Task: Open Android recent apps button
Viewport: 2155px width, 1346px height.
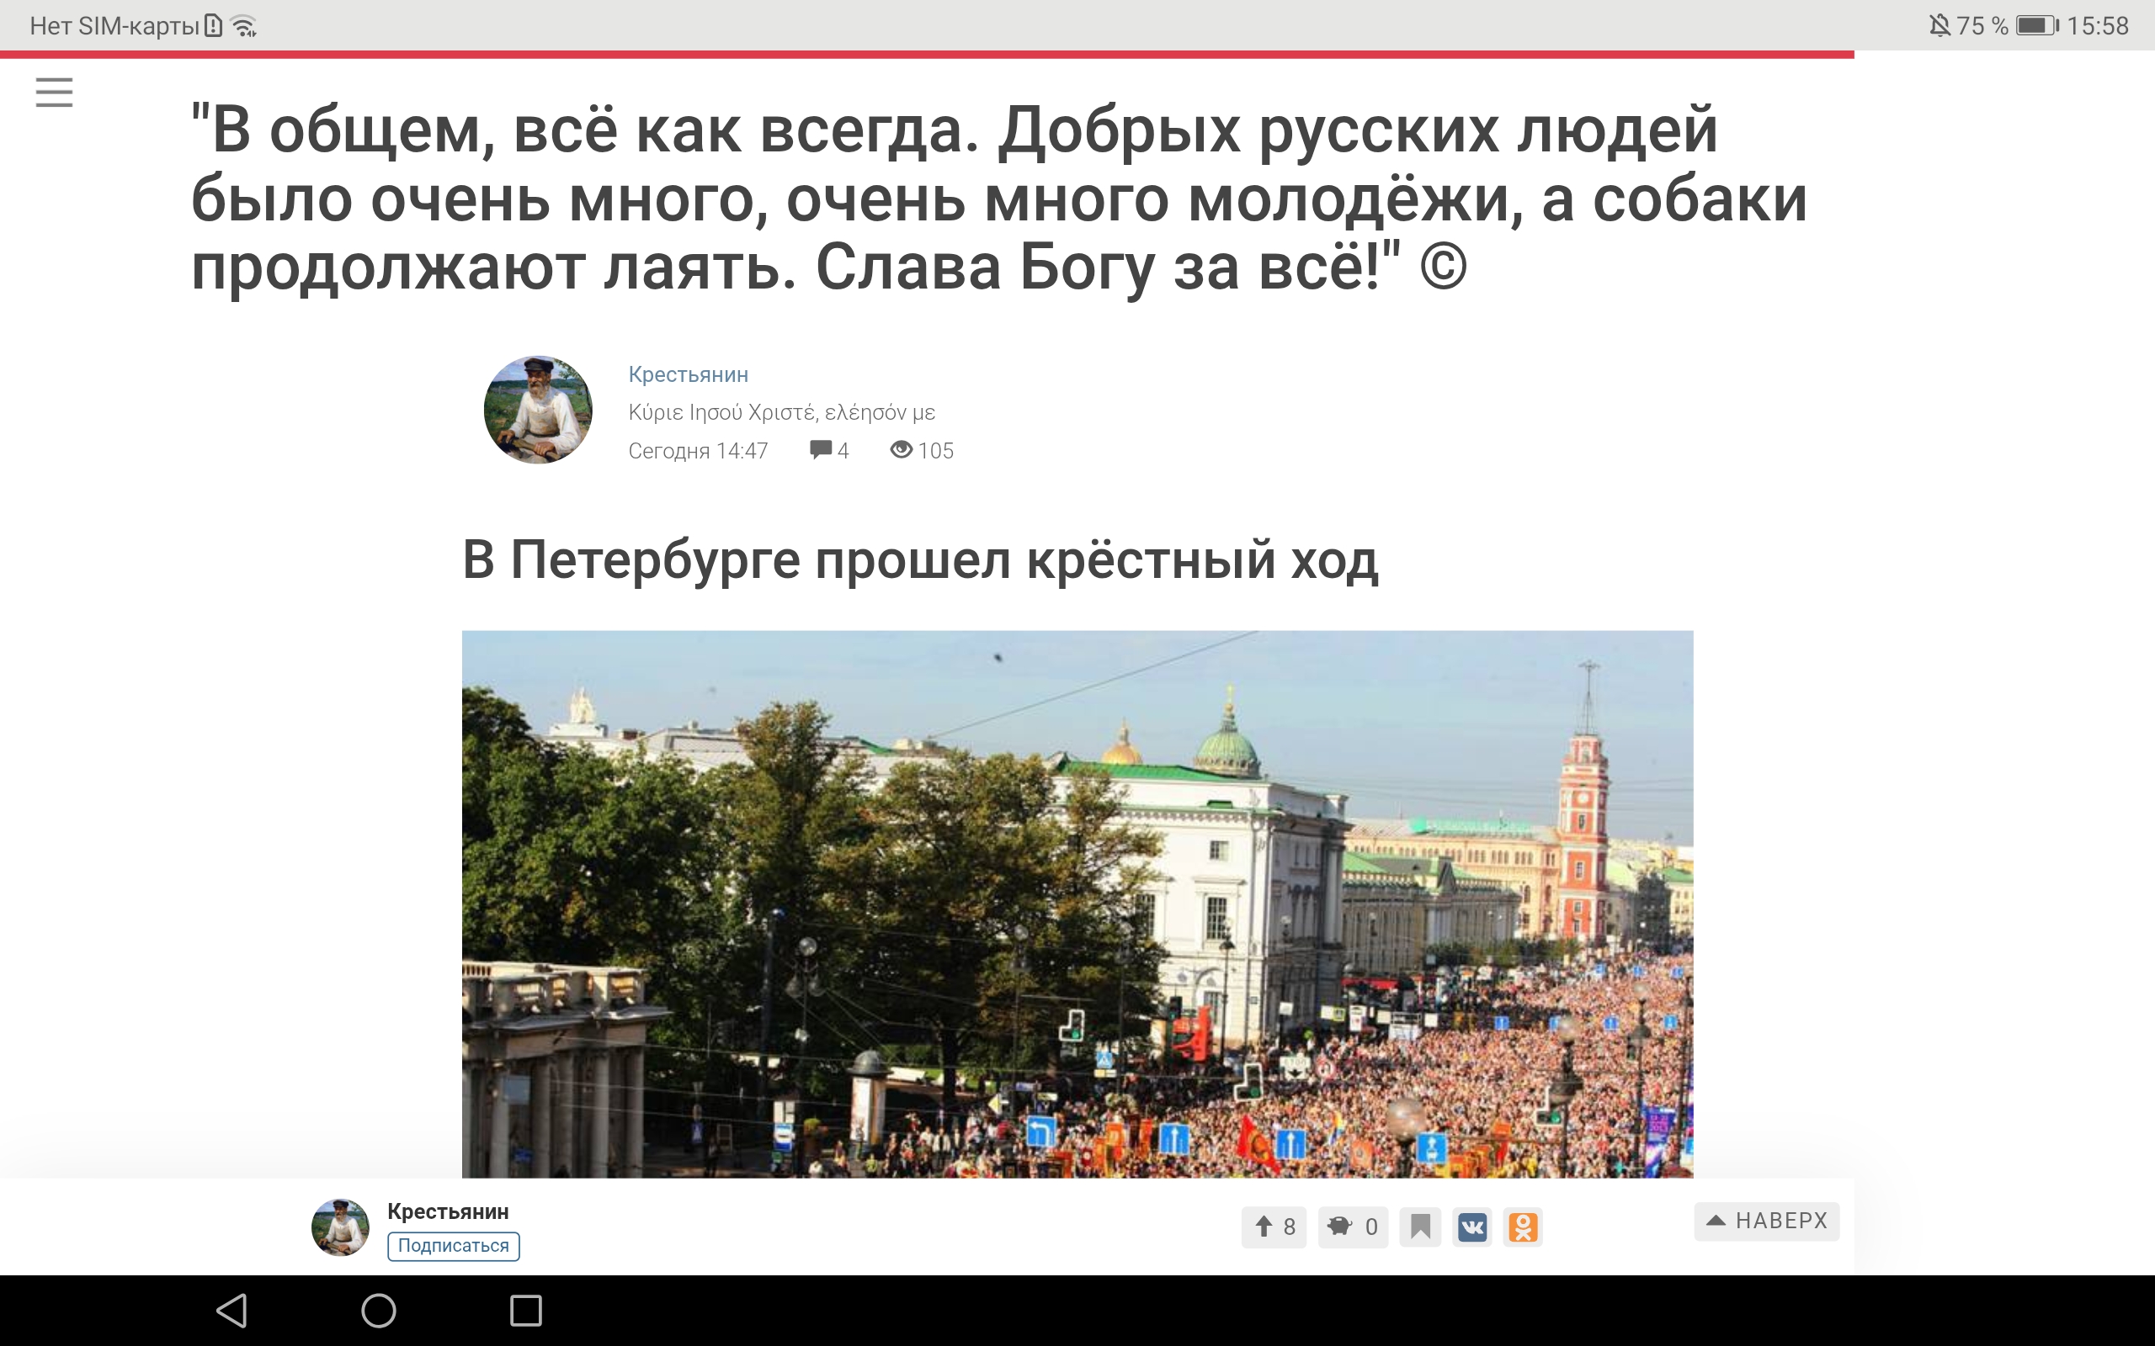Action: [525, 1311]
